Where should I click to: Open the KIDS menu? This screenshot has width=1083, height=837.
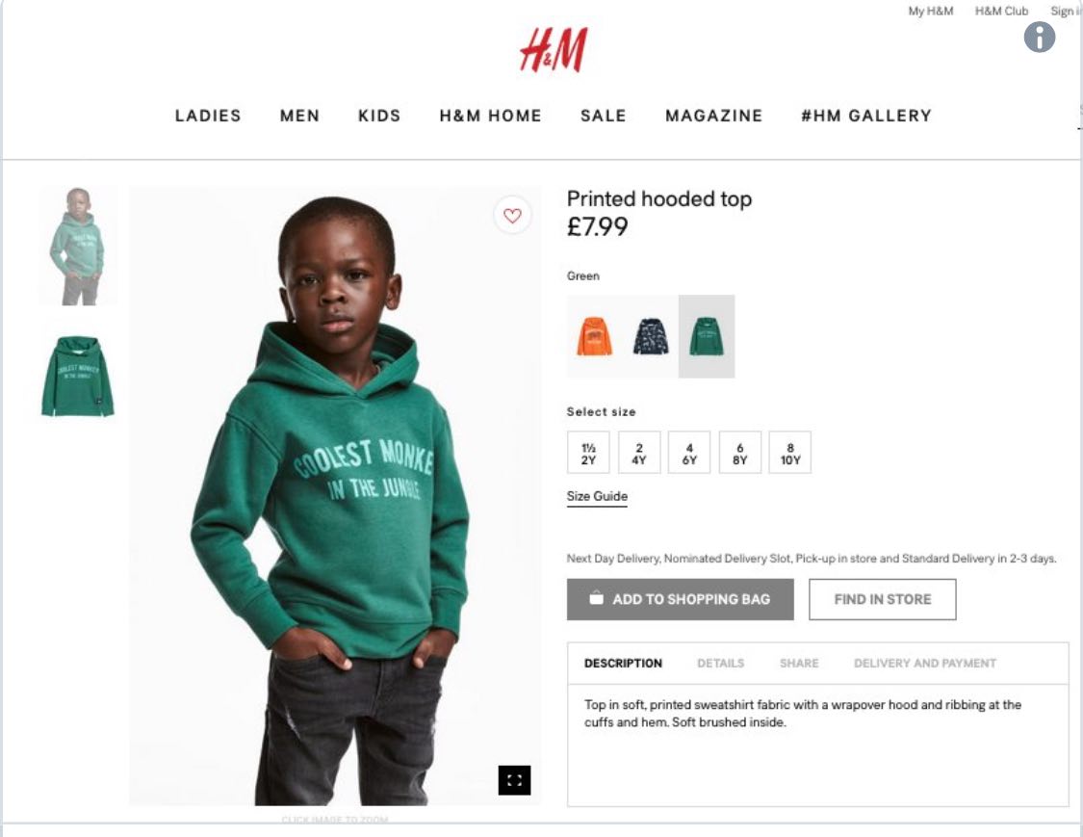(379, 116)
